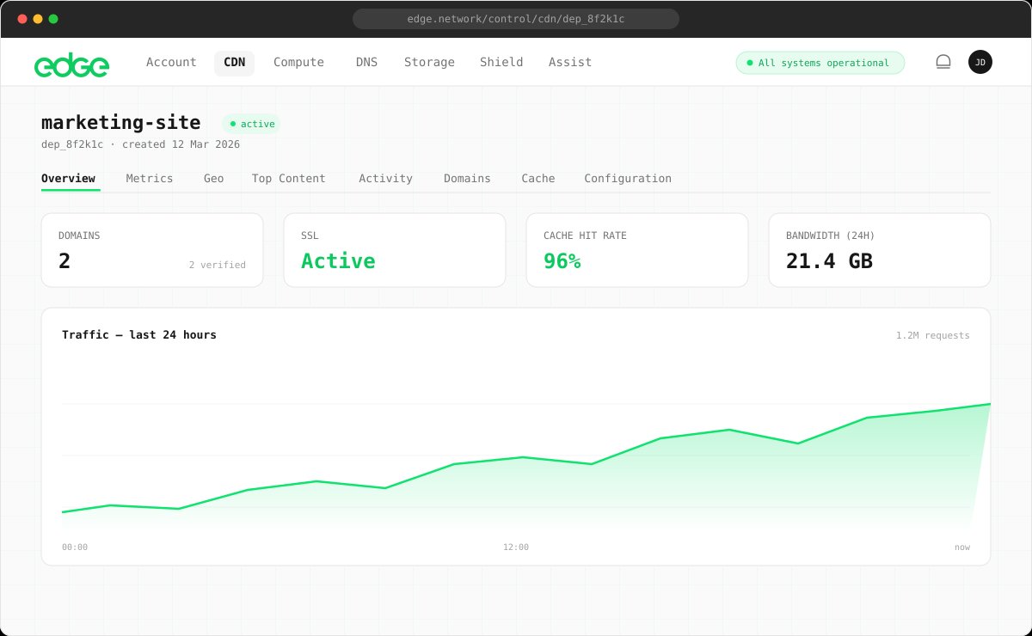The image size is (1032, 636).
Task: Click the yellow minimize window button
Action: [x=38, y=19]
